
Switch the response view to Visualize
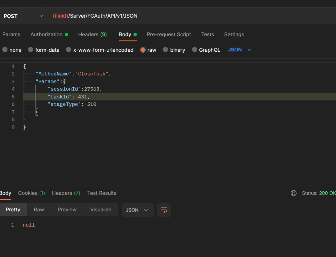[101, 210]
